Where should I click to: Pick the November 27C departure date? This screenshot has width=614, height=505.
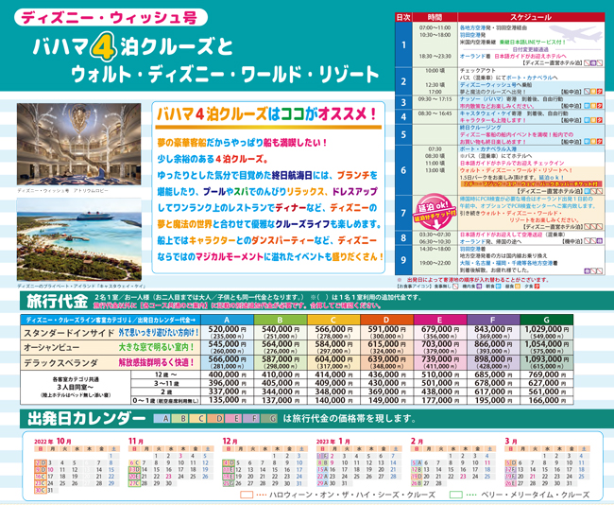point(134,483)
